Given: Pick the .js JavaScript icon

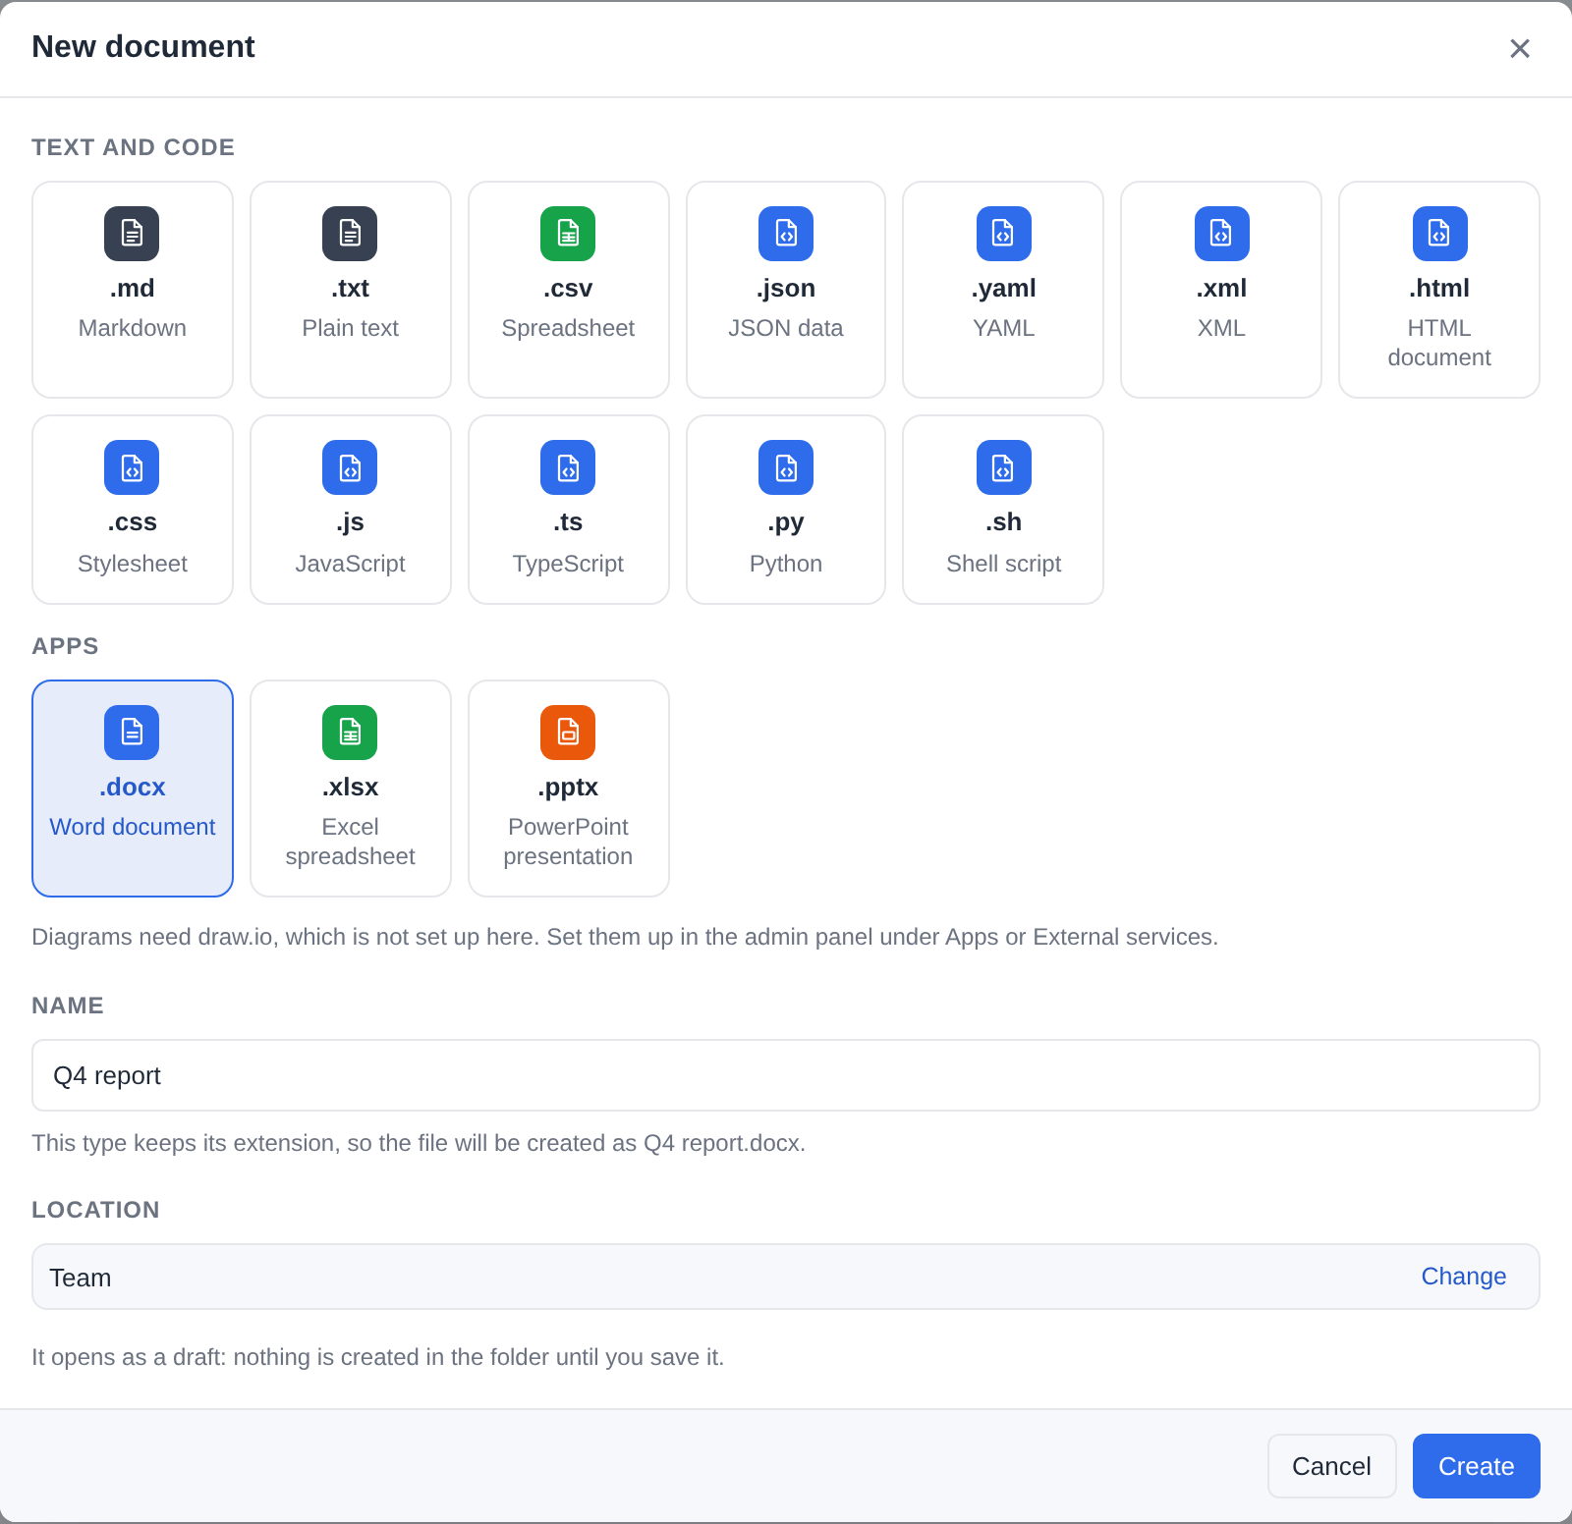Looking at the screenshot, I should click(350, 467).
